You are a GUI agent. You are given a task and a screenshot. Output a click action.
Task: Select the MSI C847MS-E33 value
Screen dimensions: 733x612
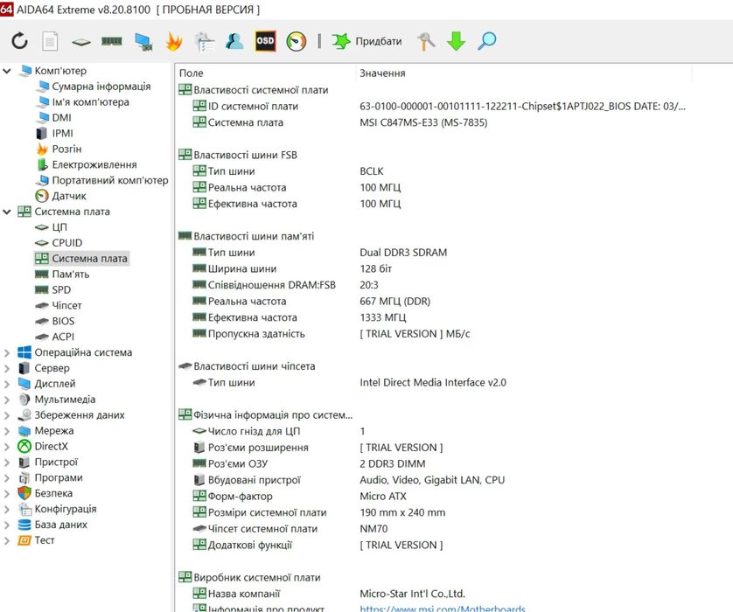pyautogui.click(x=423, y=122)
